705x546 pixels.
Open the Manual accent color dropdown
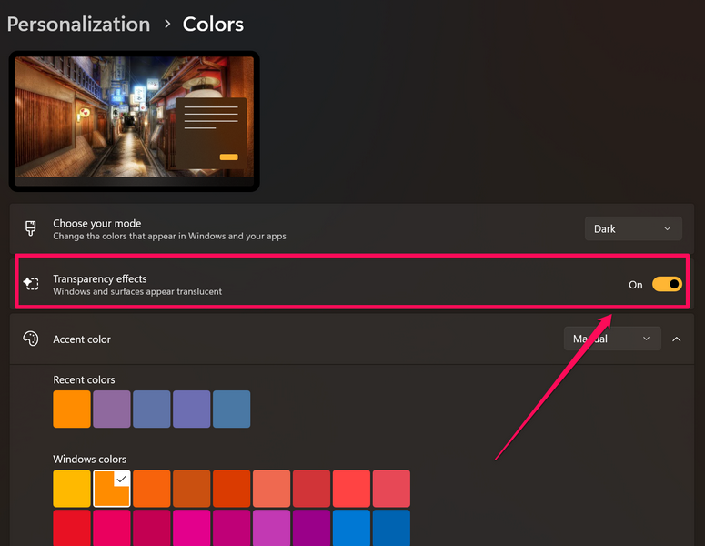[611, 339]
